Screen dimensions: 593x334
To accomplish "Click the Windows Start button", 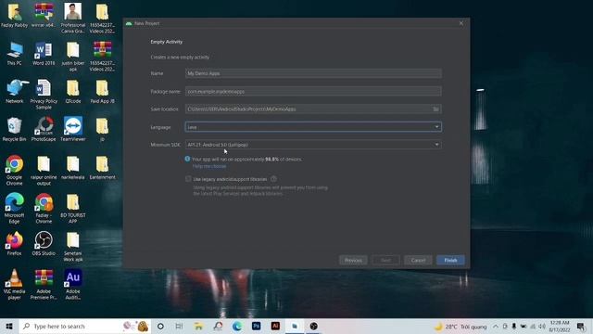I will pos(9,326).
